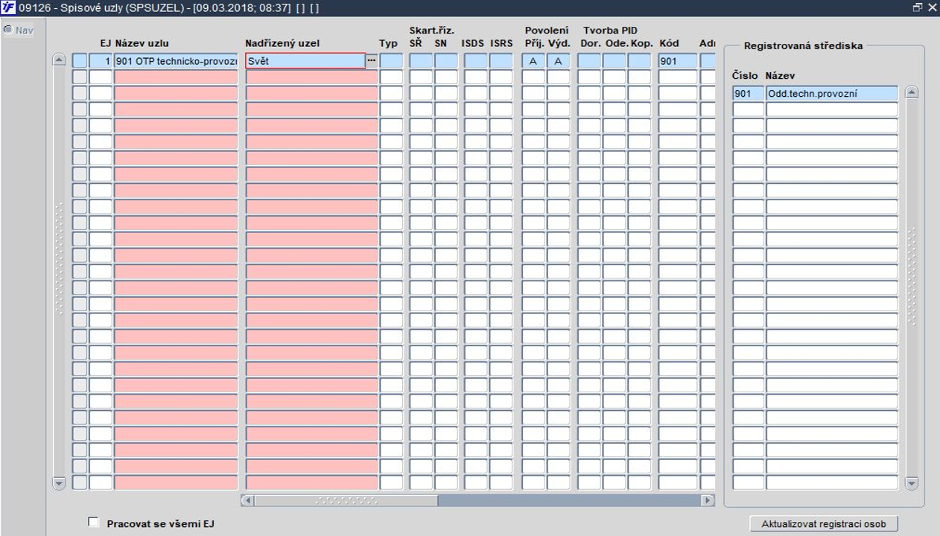Click down arrow of Registrovaná střediska scrollbar
The width and height of the screenshot is (940, 536).
[912, 483]
